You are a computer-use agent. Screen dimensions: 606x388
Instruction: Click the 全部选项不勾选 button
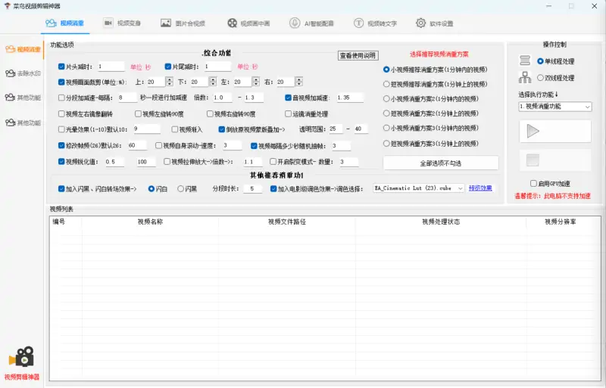(x=440, y=163)
